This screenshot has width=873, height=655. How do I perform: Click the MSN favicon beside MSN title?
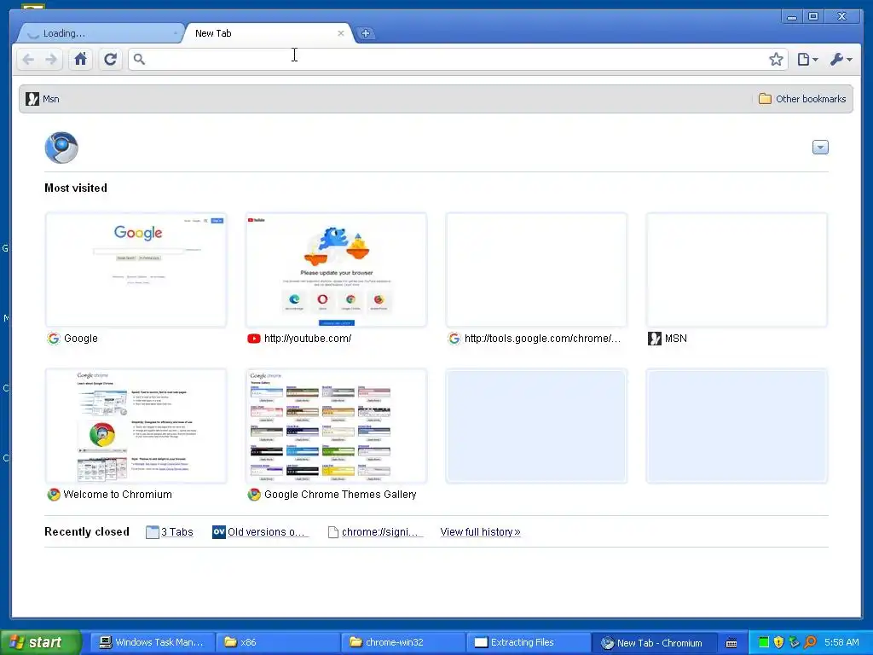click(655, 338)
